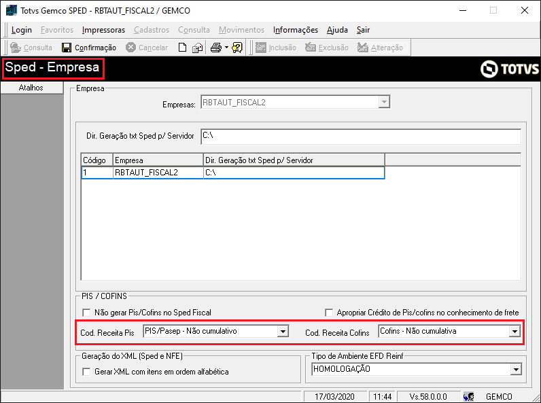The height and width of the screenshot is (403, 541).
Task: Select the C:\ cell in table row
Action: [294, 173]
